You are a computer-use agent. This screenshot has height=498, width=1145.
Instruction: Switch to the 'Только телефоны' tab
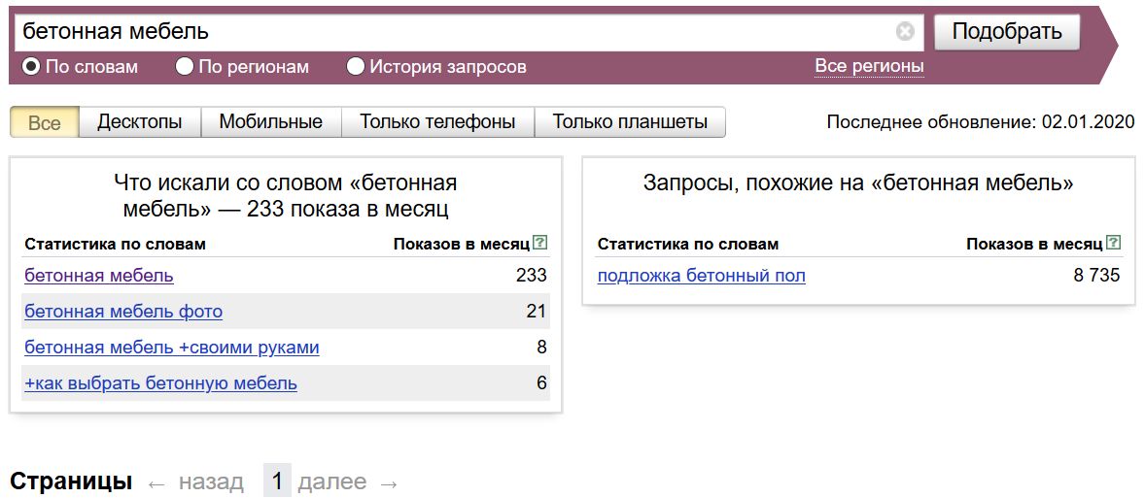click(437, 122)
